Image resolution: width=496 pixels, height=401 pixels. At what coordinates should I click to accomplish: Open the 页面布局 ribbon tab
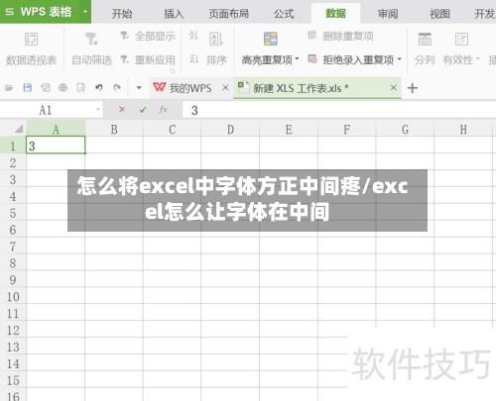[x=229, y=14]
